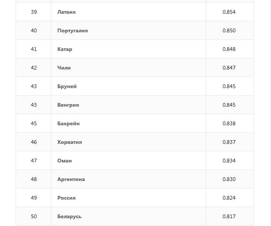Click the 0.817 index value
This screenshot has width=271, height=226.
point(229,216)
